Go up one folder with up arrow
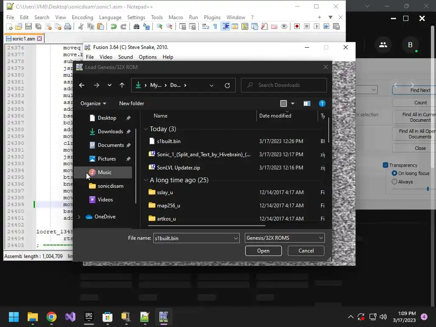The height and width of the screenshot is (327, 436). click(x=122, y=85)
